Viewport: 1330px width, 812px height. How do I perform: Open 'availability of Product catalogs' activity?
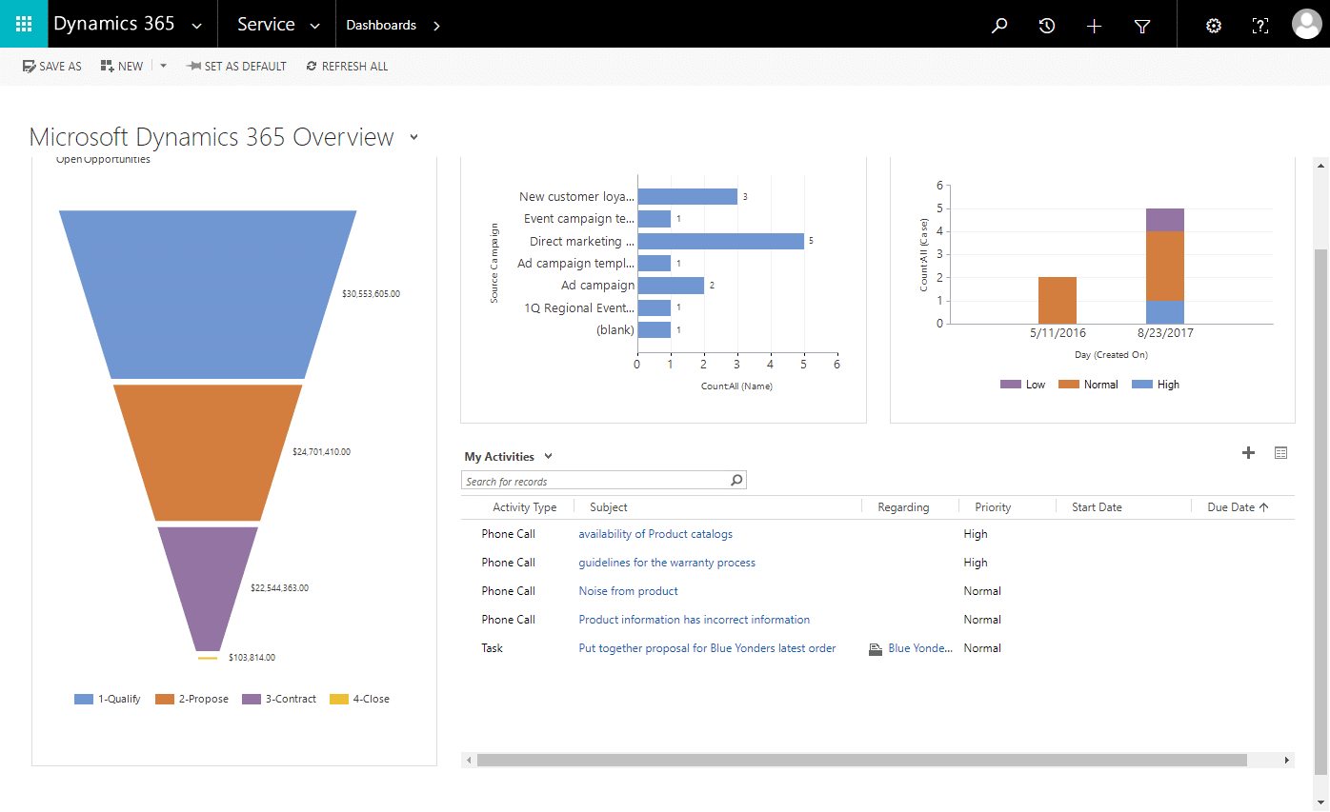[655, 534]
